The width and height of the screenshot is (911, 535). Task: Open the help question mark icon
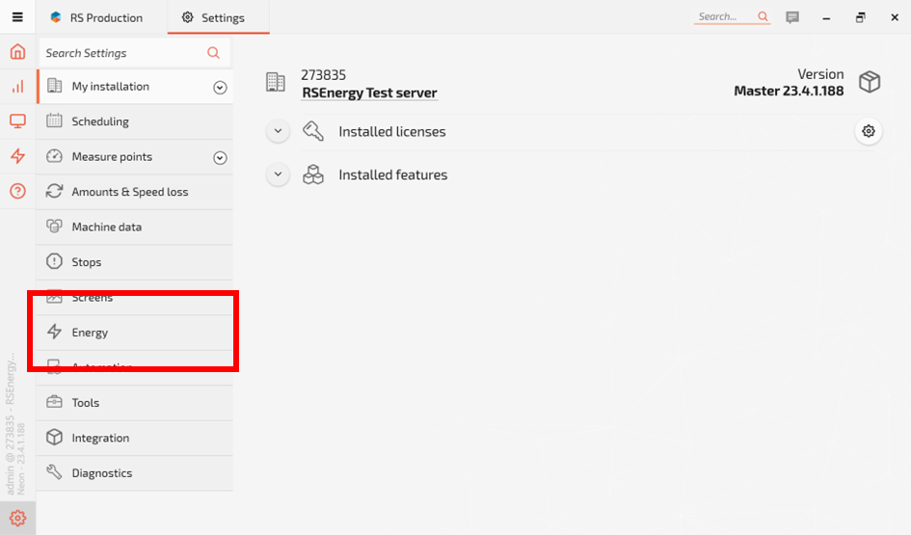tap(17, 191)
